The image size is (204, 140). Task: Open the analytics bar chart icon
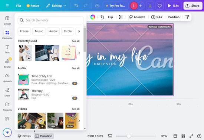coord(150,6)
